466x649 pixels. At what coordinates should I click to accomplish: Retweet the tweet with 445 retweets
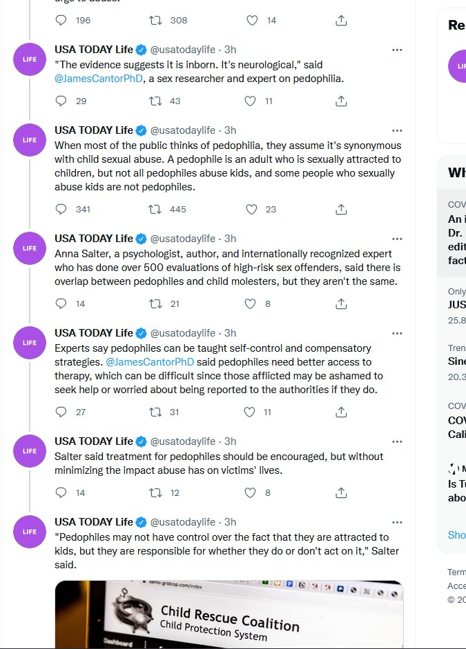(x=156, y=209)
